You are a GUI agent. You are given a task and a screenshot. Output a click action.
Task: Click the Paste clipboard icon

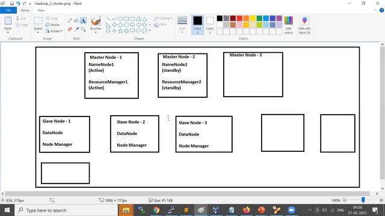point(8,21)
